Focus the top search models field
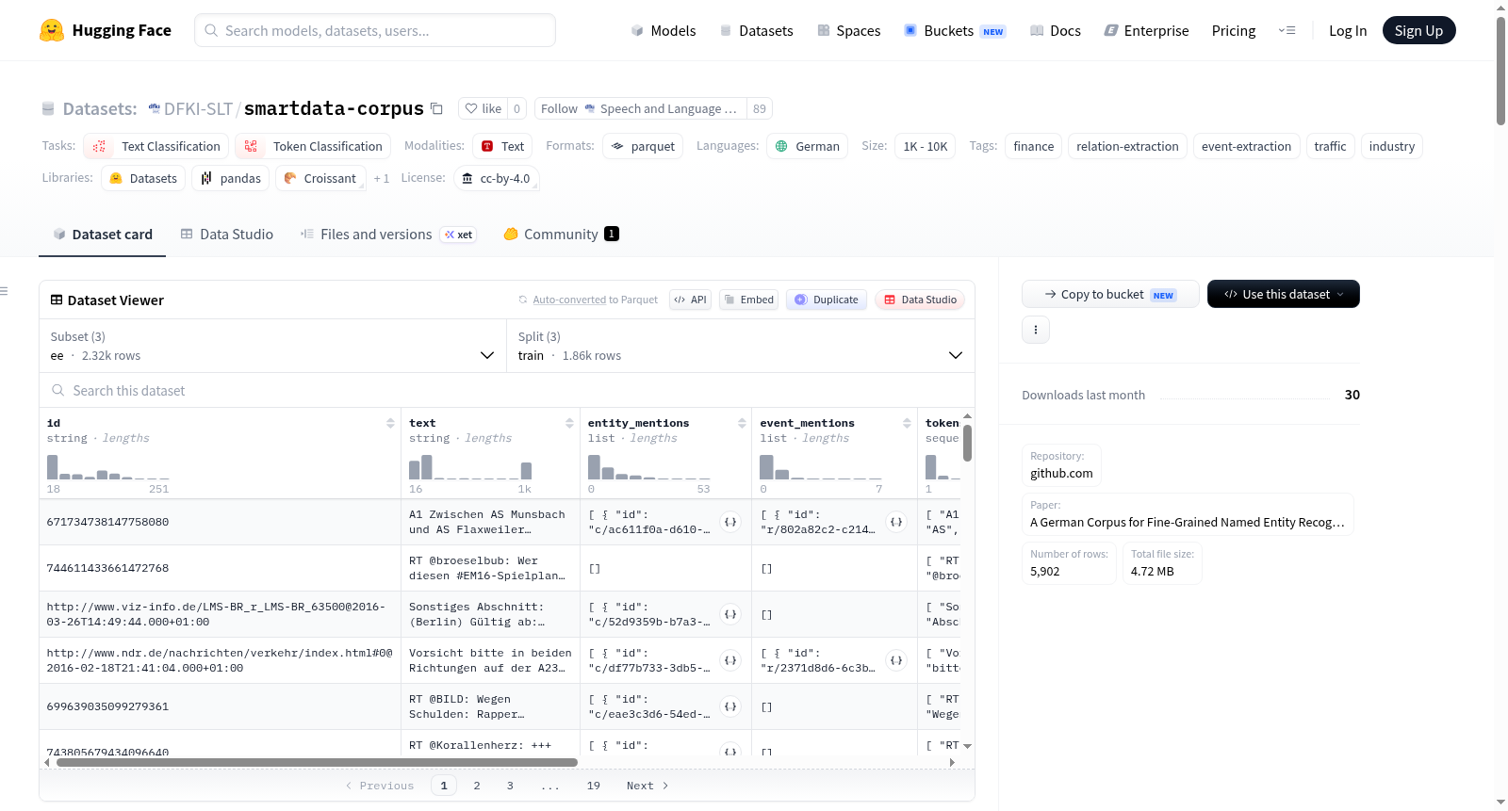The width and height of the screenshot is (1508, 811). 375,30
